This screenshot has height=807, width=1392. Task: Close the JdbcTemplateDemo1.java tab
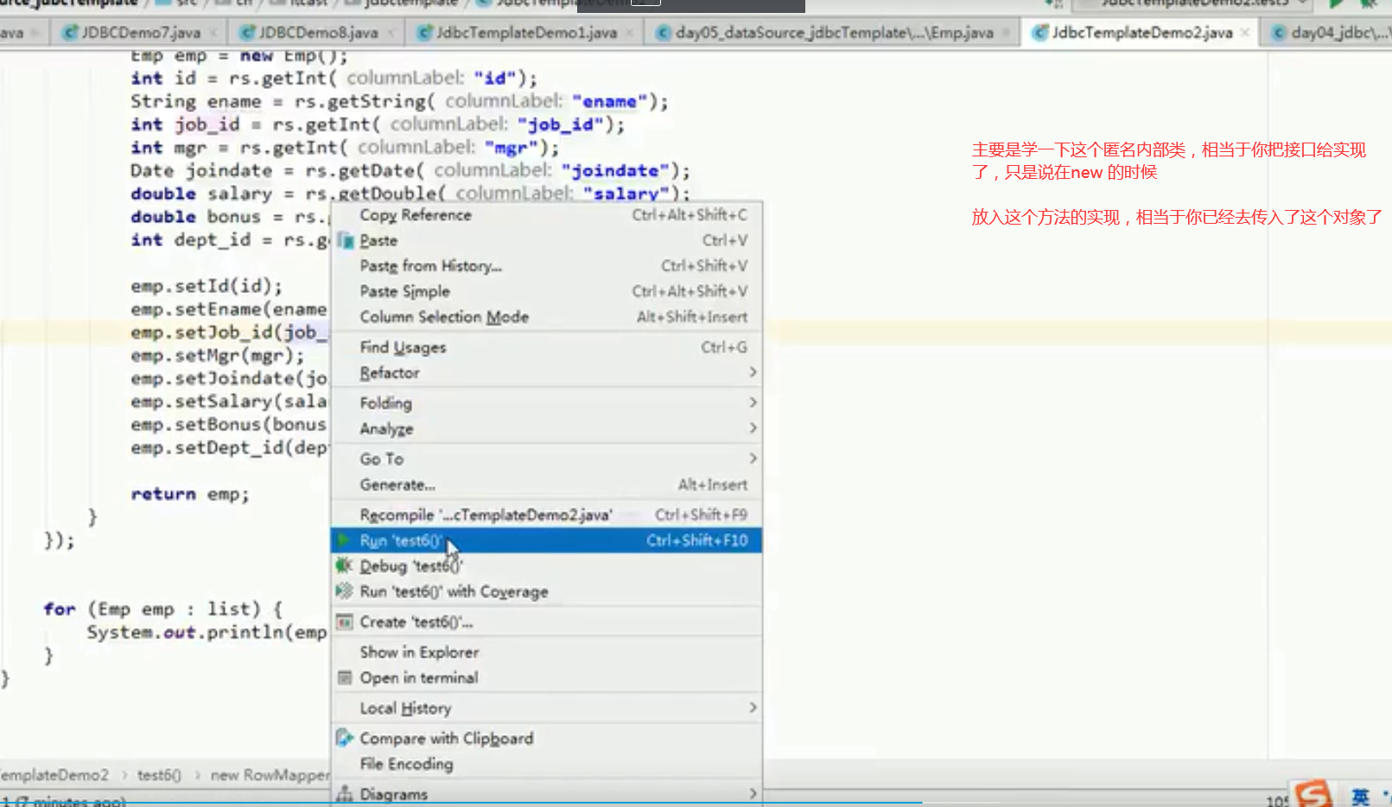630,33
